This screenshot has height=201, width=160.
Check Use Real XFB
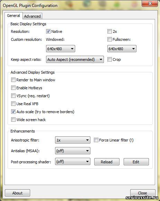[x=13, y=103]
